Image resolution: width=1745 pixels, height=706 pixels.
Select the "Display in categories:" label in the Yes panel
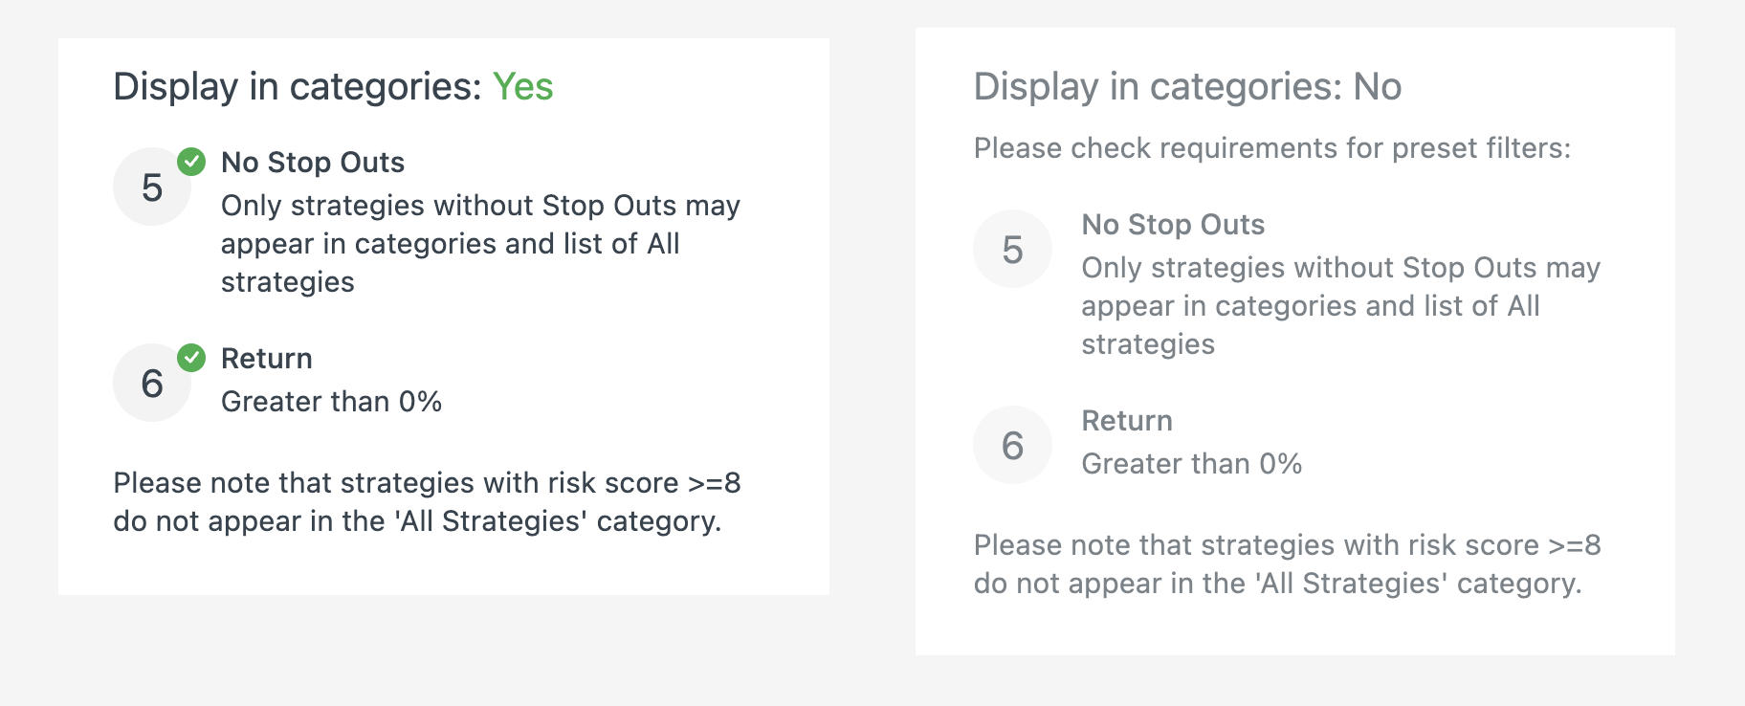click(298, 86)
